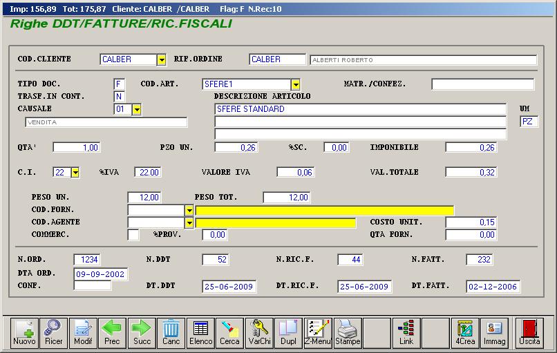Click the Modif edit record icon
The height and width of the screenshot is (353, 557).
(x=83, y=332)
